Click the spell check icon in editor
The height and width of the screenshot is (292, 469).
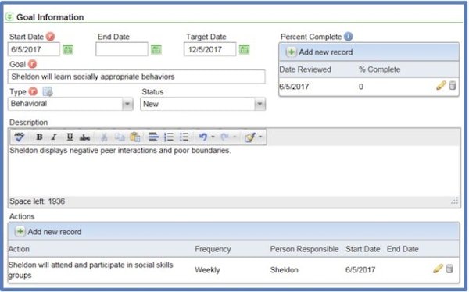[20, 137]
